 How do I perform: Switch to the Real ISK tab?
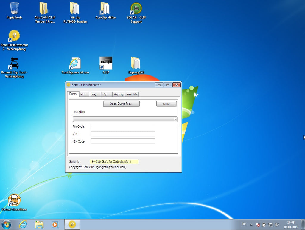(x=132, y=94)
